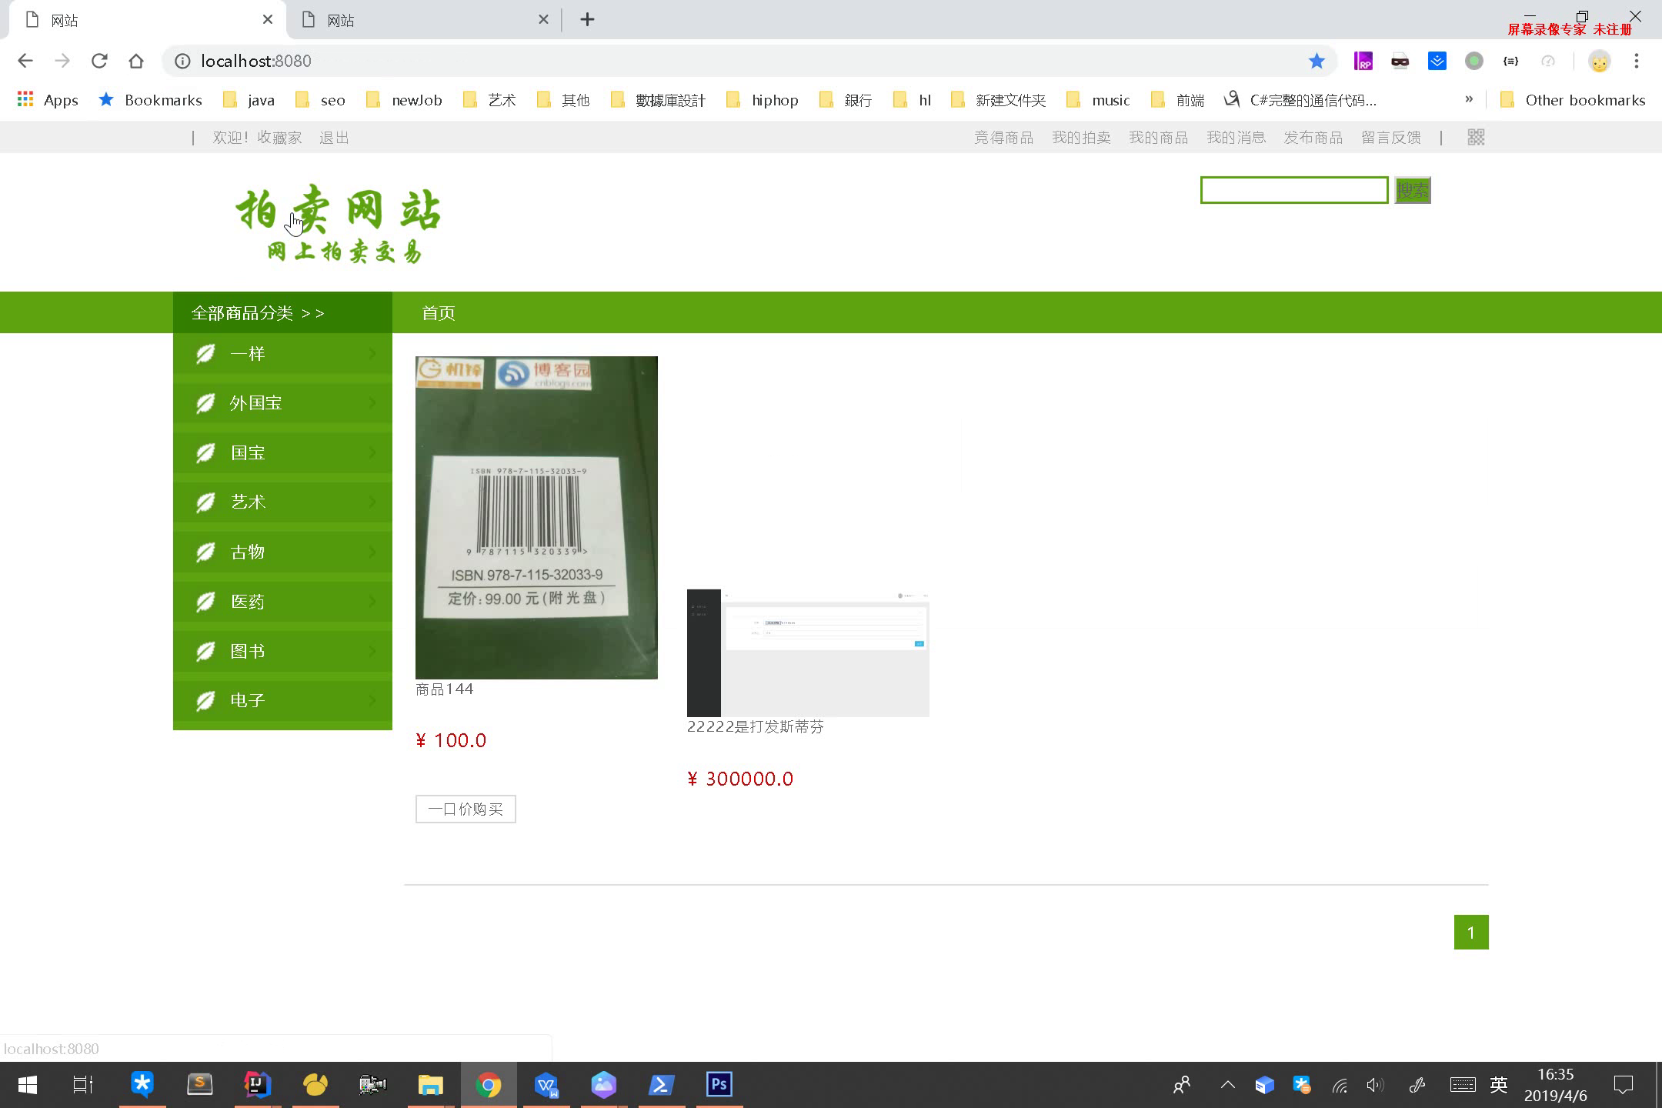This screenshot has width=1662, height=1108.
Task: Click the 一口价购买 button
Action: point(466,809)
